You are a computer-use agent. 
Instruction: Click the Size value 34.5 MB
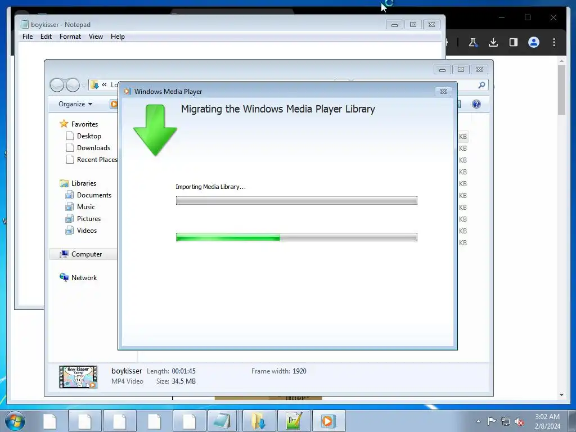[x=183, y=381]
